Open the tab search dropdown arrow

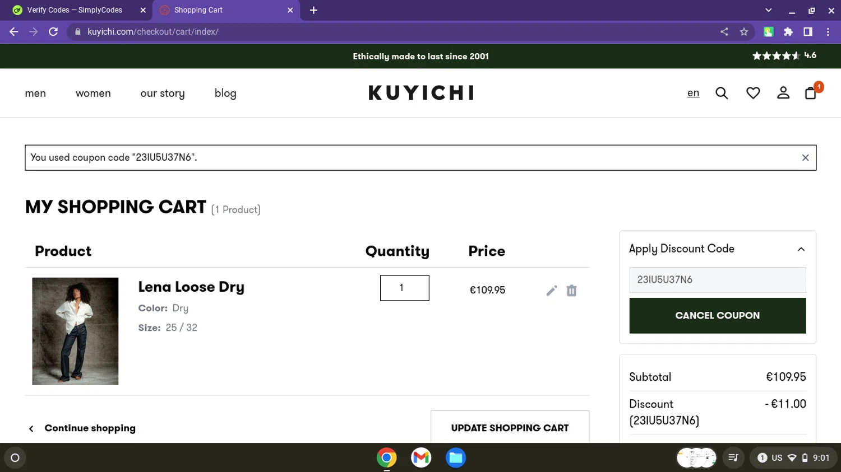769,10
